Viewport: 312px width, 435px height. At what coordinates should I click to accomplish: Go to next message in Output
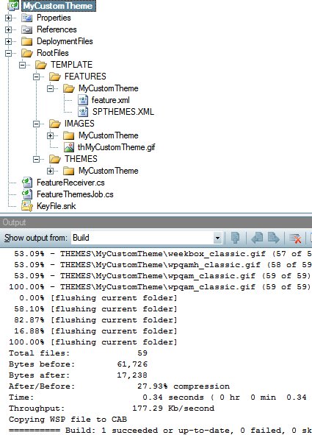coord(274,238)
